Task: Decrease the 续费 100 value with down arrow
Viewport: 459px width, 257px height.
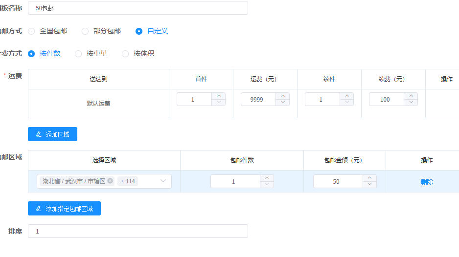Action: [x=411, y=102]
